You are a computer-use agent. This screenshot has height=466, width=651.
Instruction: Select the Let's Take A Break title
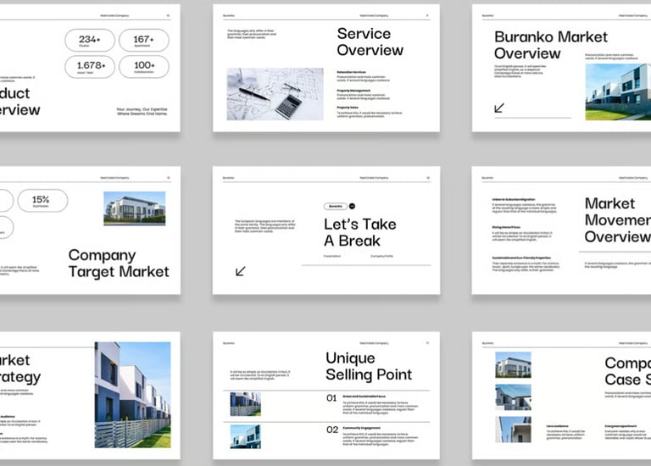point(360,232)
